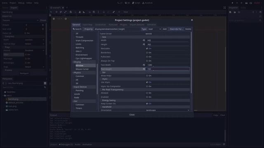Reset Test Height with its revert icon
Screen dimensions: 264x148
[144, 69]
